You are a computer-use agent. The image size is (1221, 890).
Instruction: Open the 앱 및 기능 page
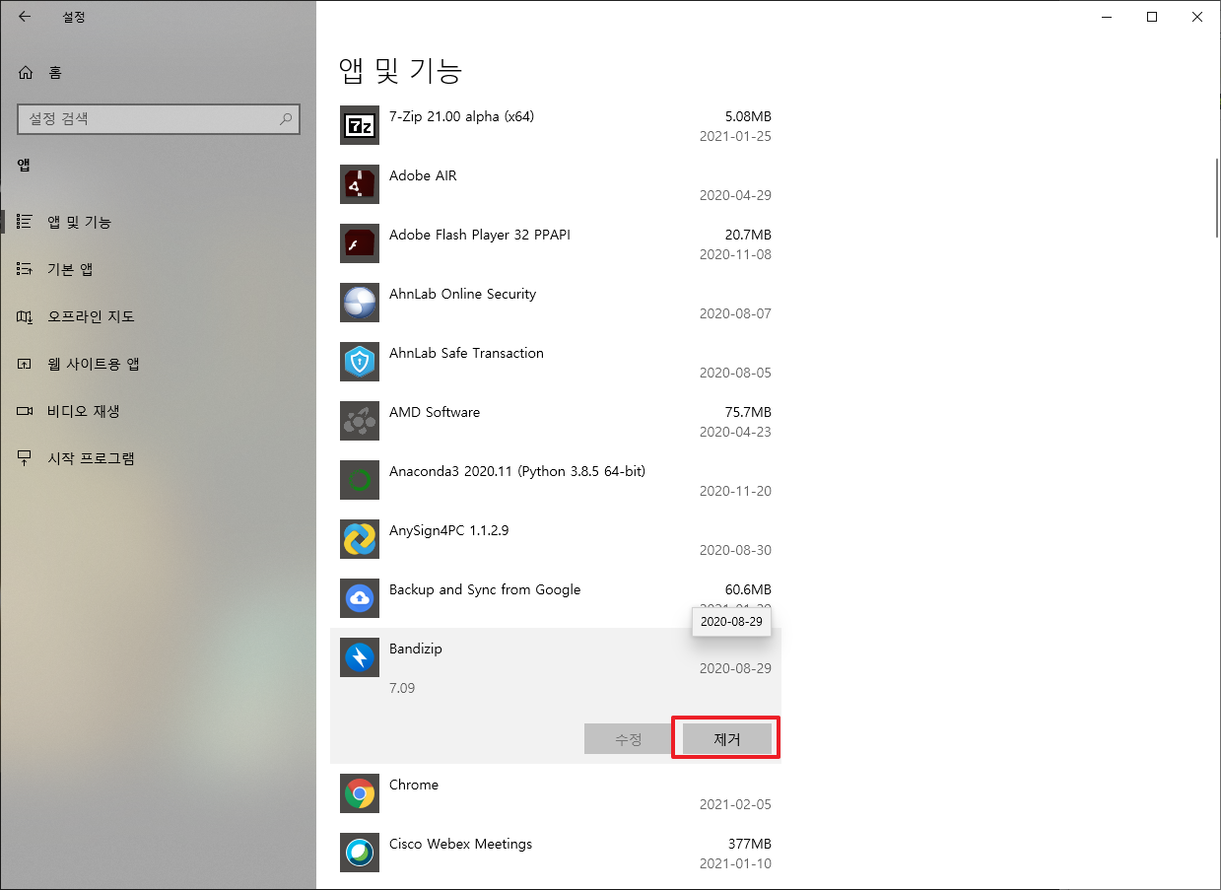coord(158,222)
